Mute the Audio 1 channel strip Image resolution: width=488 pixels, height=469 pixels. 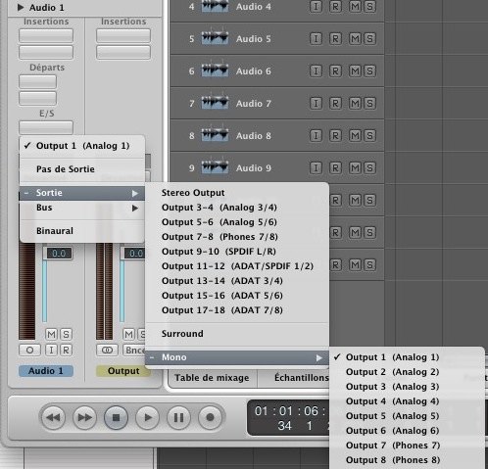click(51, 334)
